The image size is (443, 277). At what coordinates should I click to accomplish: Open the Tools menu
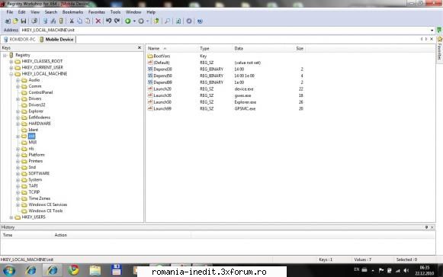click(115, 12)
